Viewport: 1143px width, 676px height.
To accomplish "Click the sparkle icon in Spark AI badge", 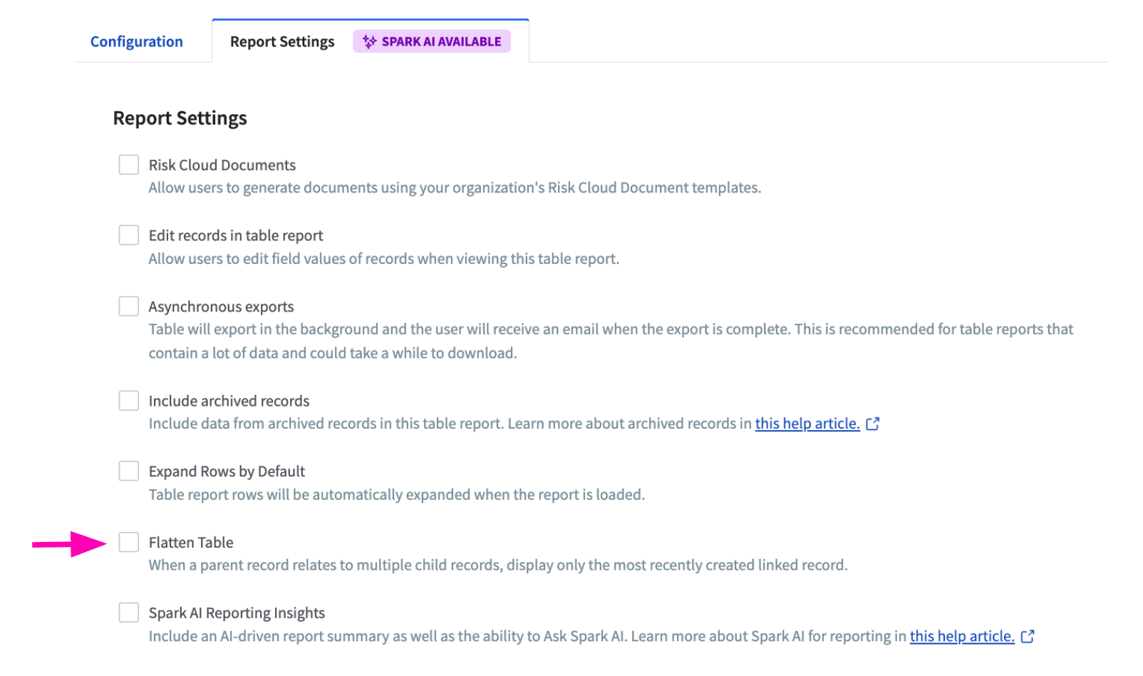I will [x=369, y=41].
